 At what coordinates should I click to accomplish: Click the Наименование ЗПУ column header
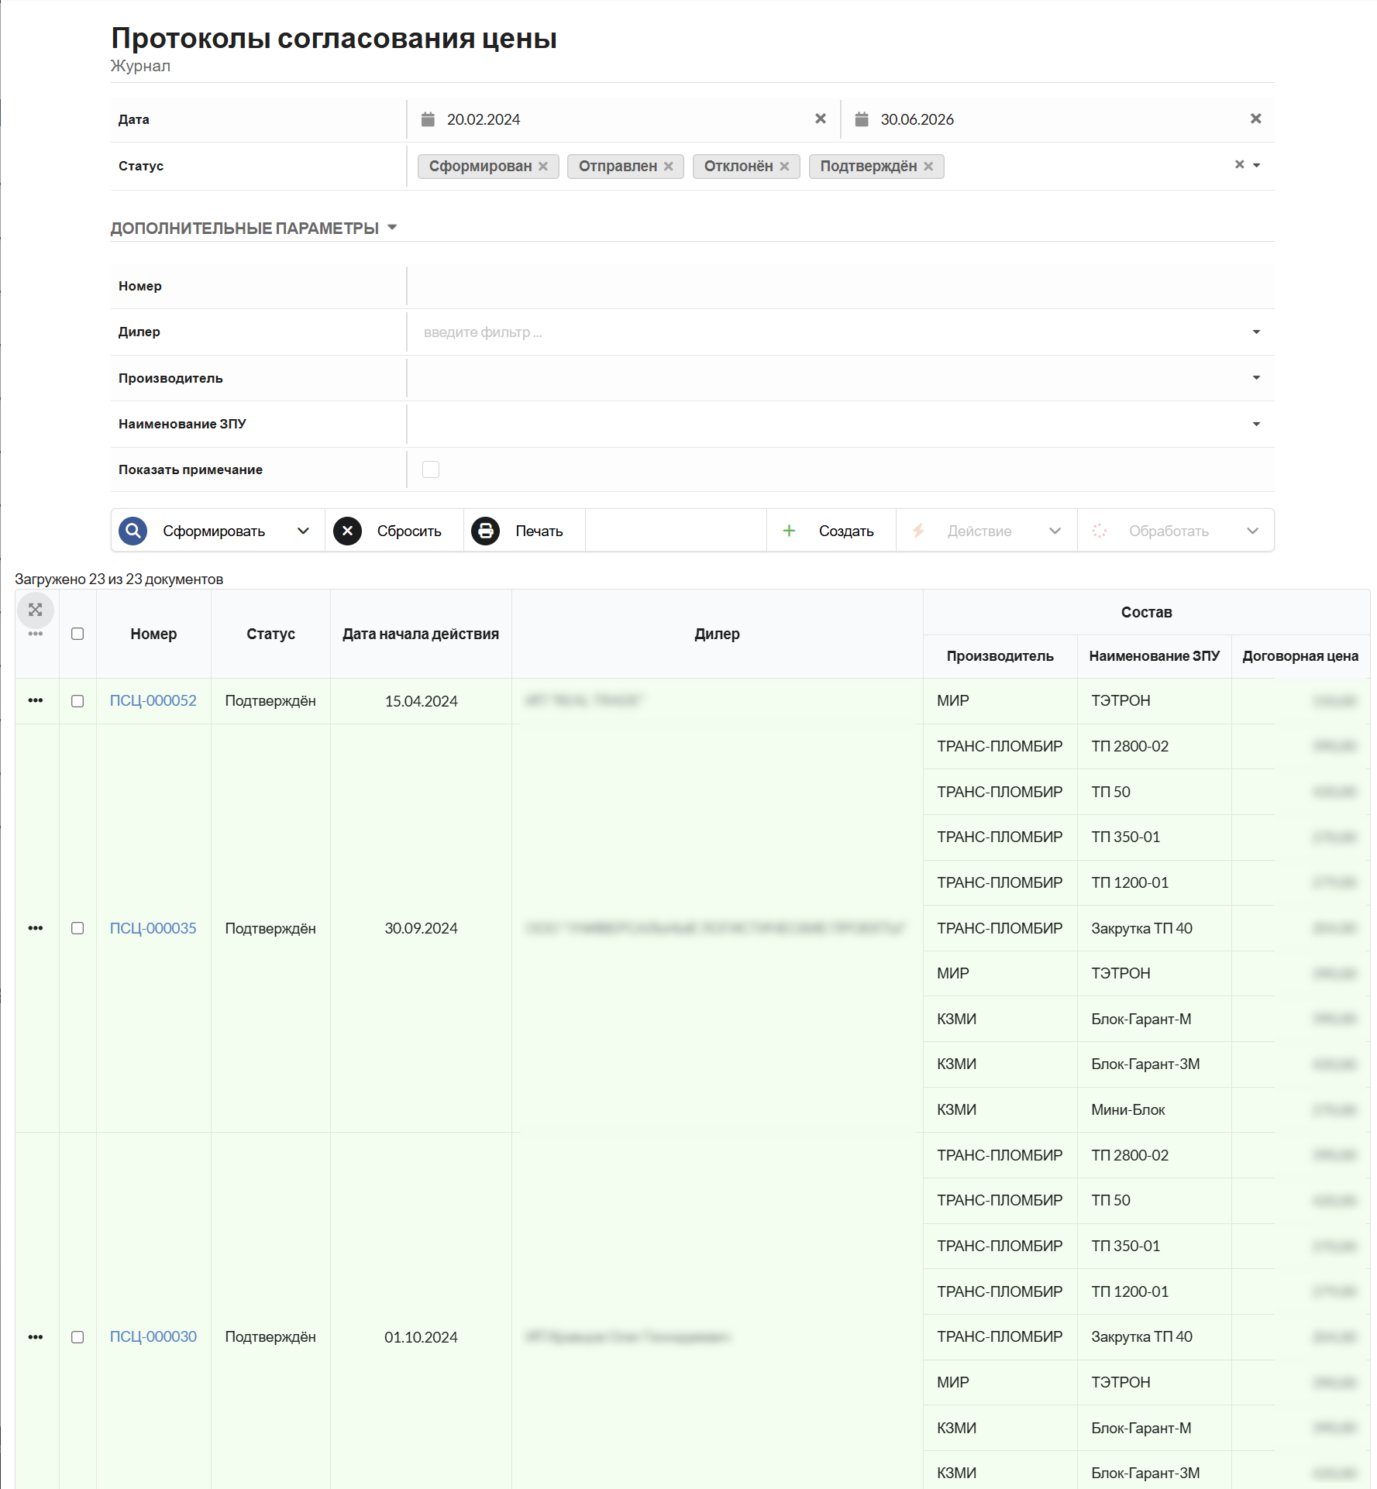point(1155,656)
